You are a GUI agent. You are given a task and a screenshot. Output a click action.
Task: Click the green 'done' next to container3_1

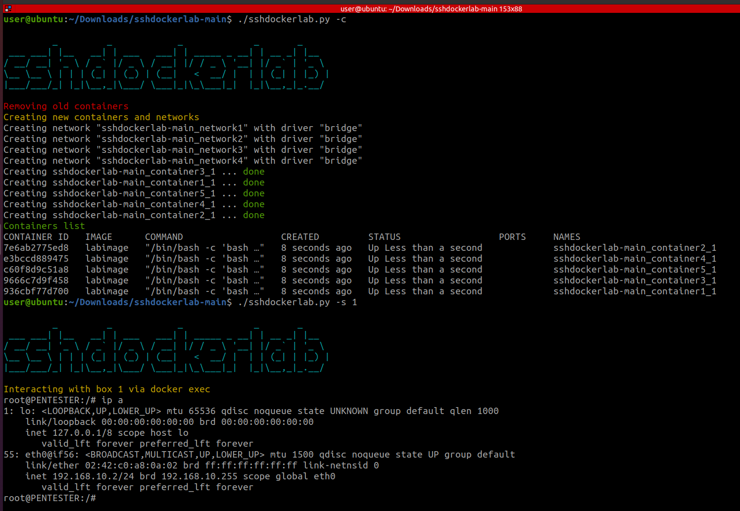(253, 171)
